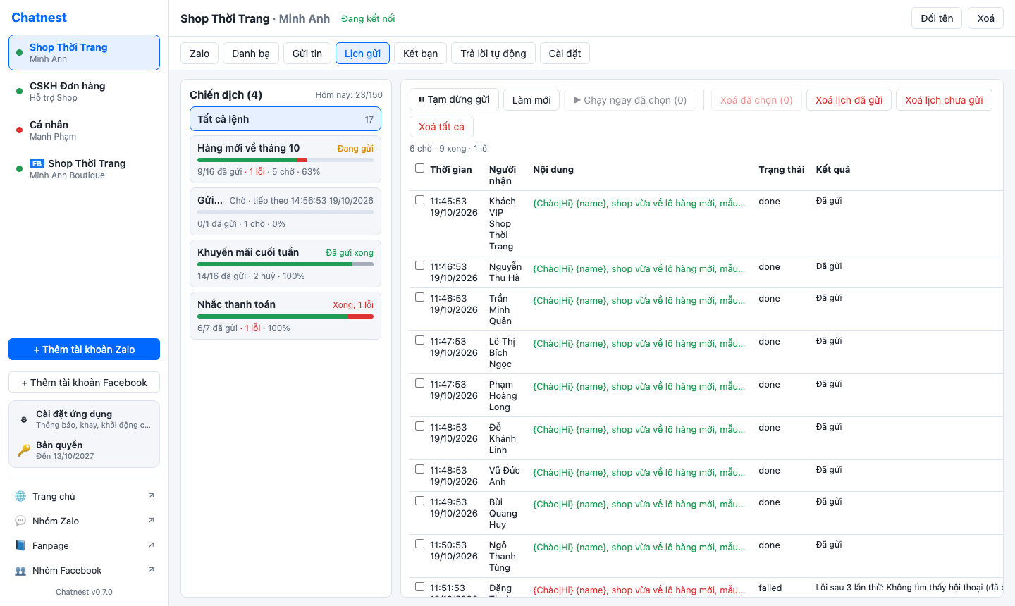
Task: Click the people icon next to Nhóm Facebook
Action: pos(20,570)
